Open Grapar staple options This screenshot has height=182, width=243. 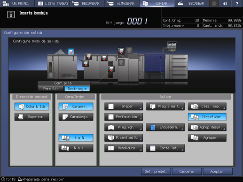[124, 106]
